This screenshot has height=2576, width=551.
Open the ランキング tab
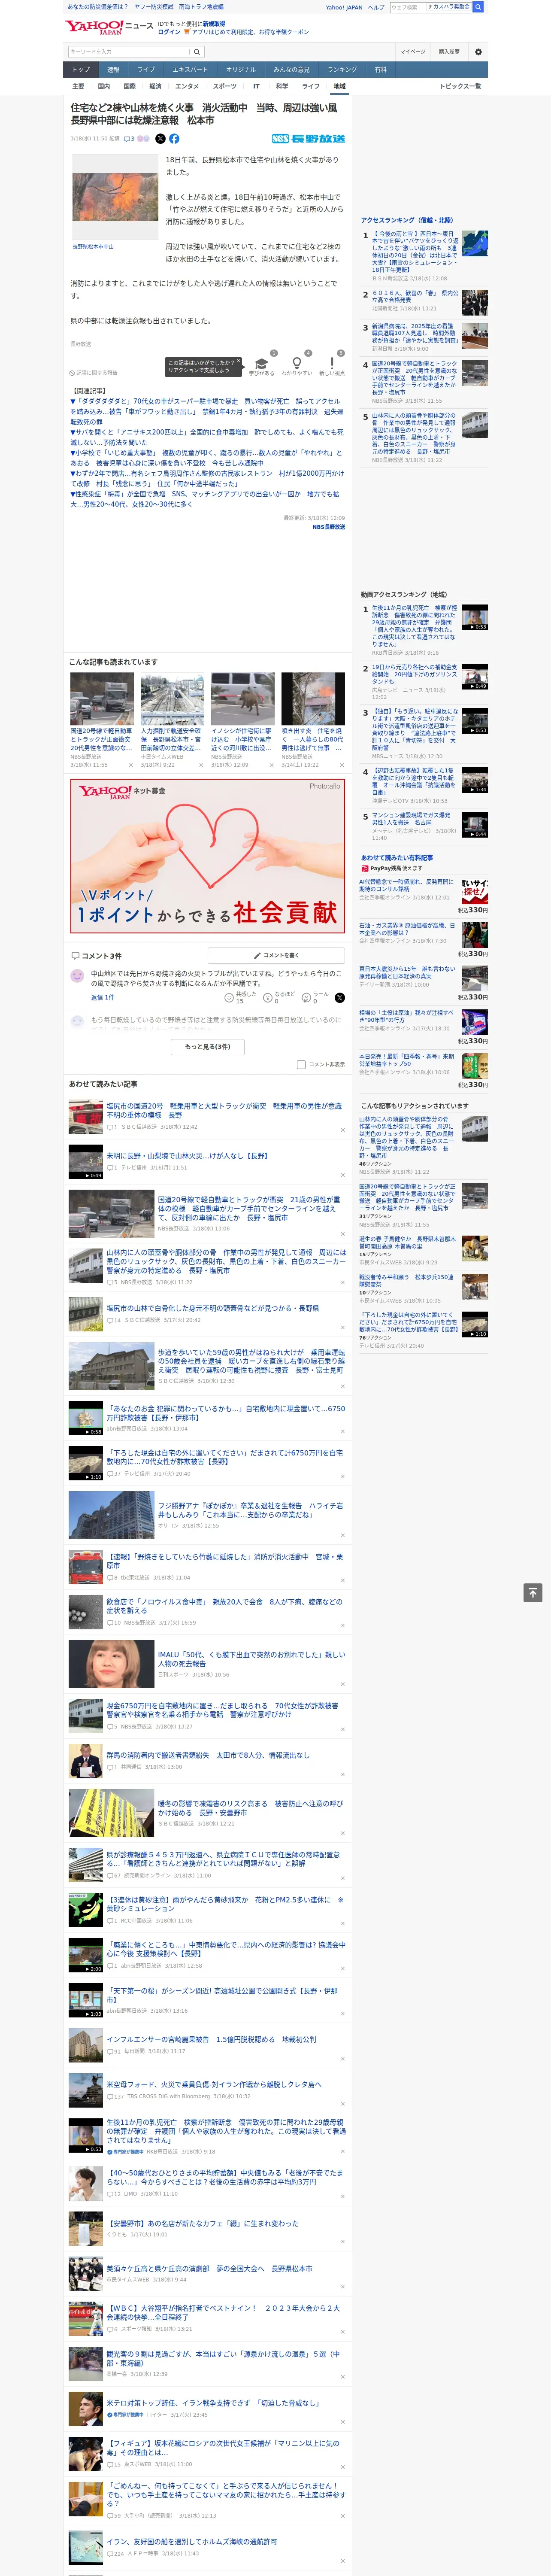coord(342,70)
